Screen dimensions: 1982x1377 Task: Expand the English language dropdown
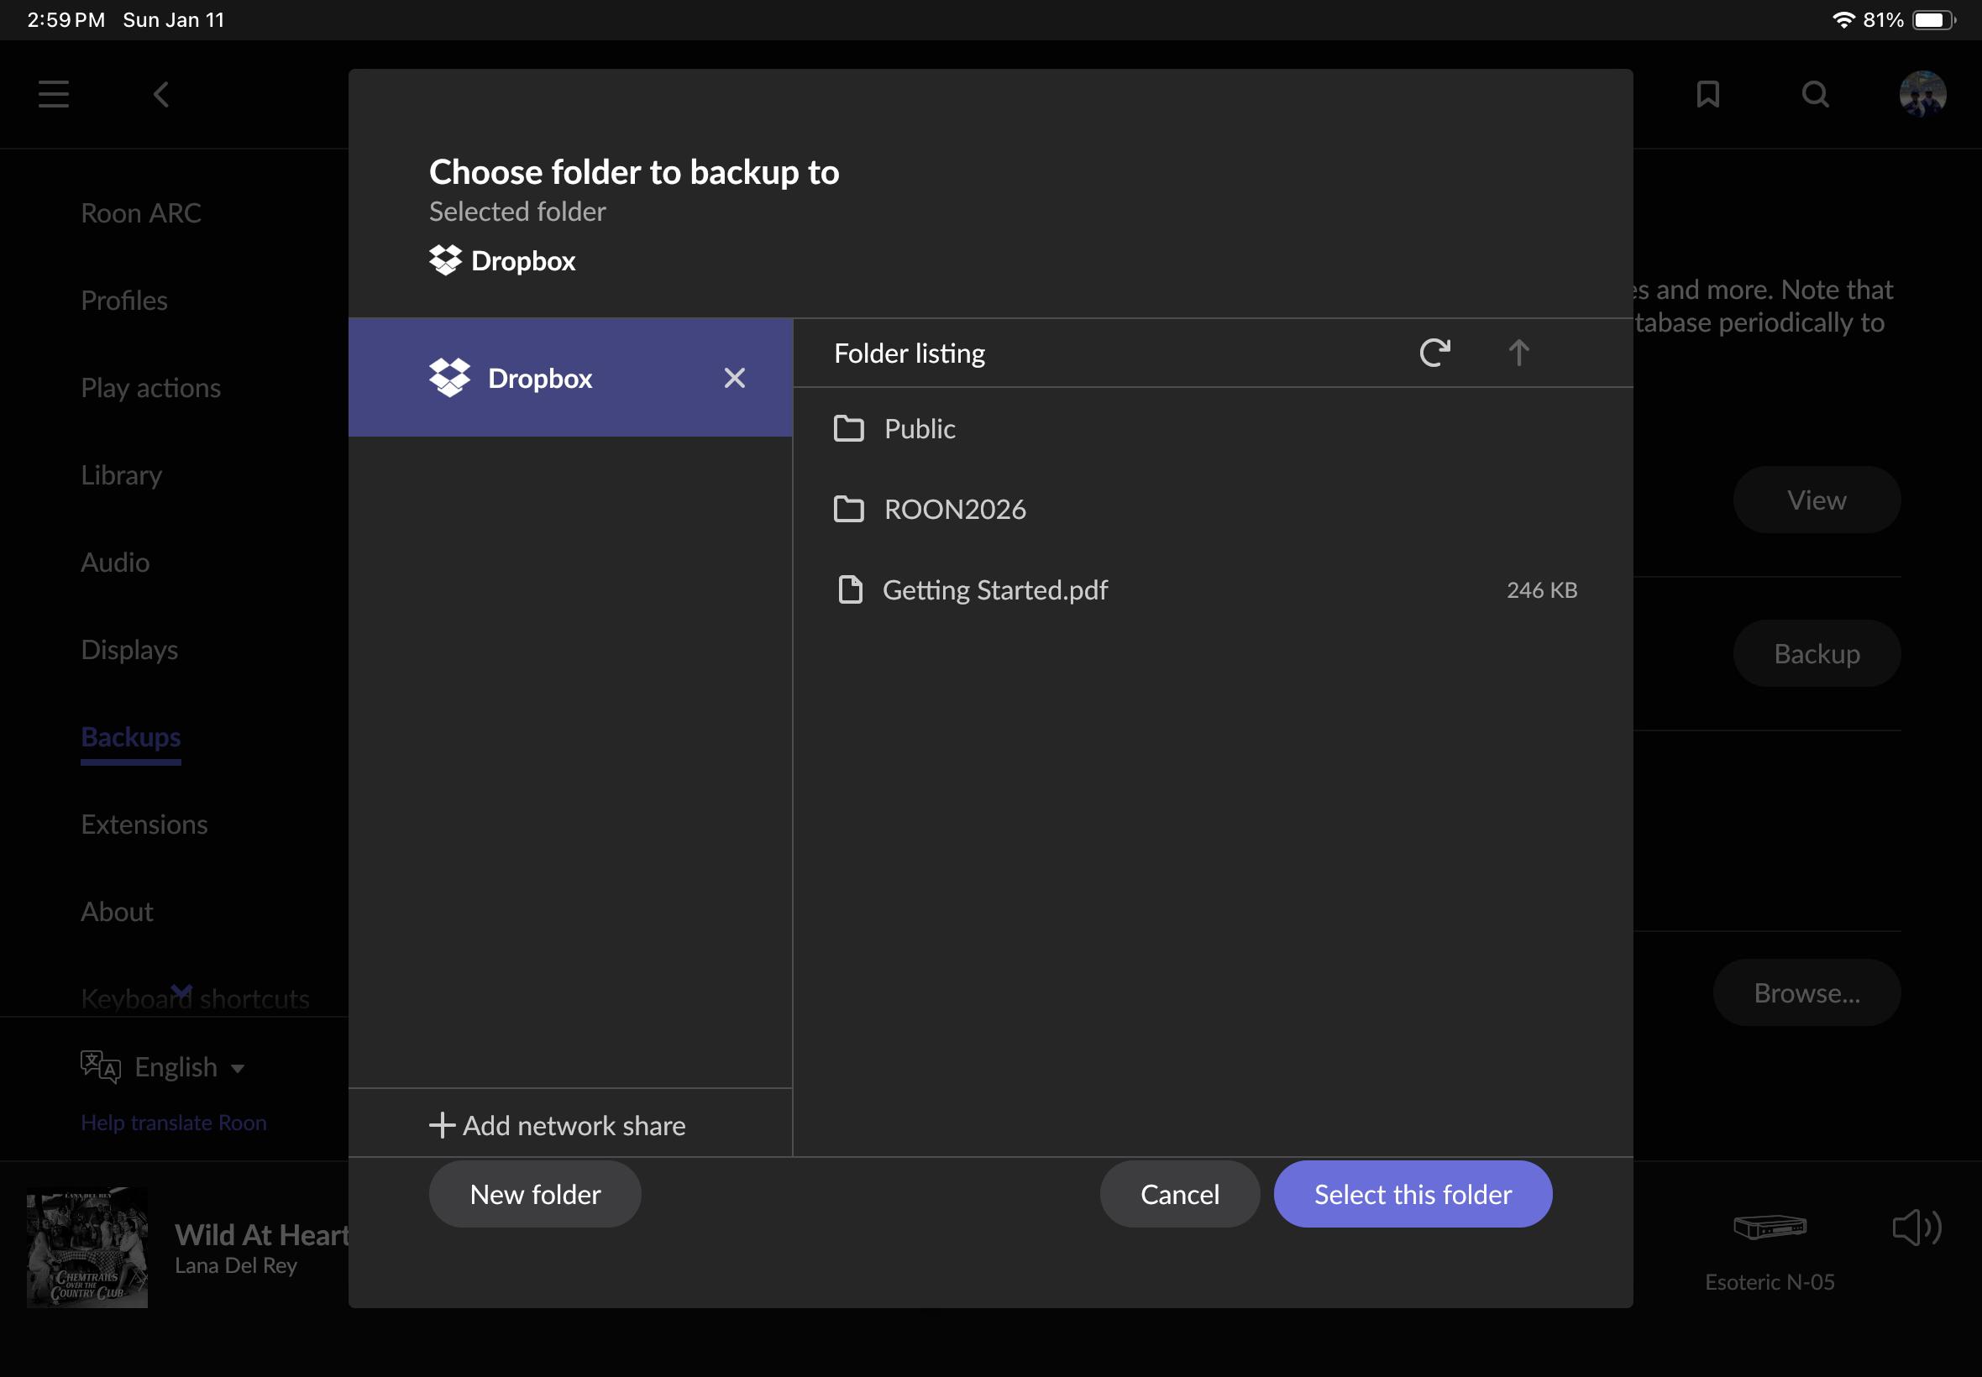(176, 1067)
